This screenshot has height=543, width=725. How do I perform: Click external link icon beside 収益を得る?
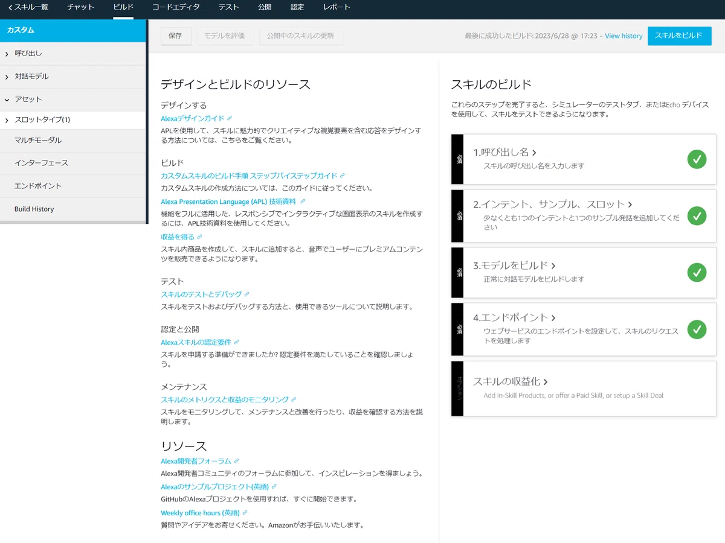(x=199, y=237)
